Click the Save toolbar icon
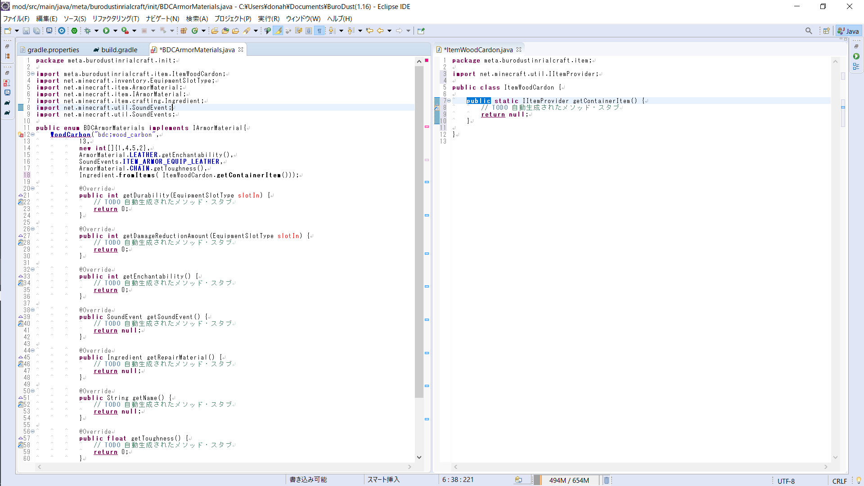This screenshot has width=864, height=486. [x=26, y=31]
